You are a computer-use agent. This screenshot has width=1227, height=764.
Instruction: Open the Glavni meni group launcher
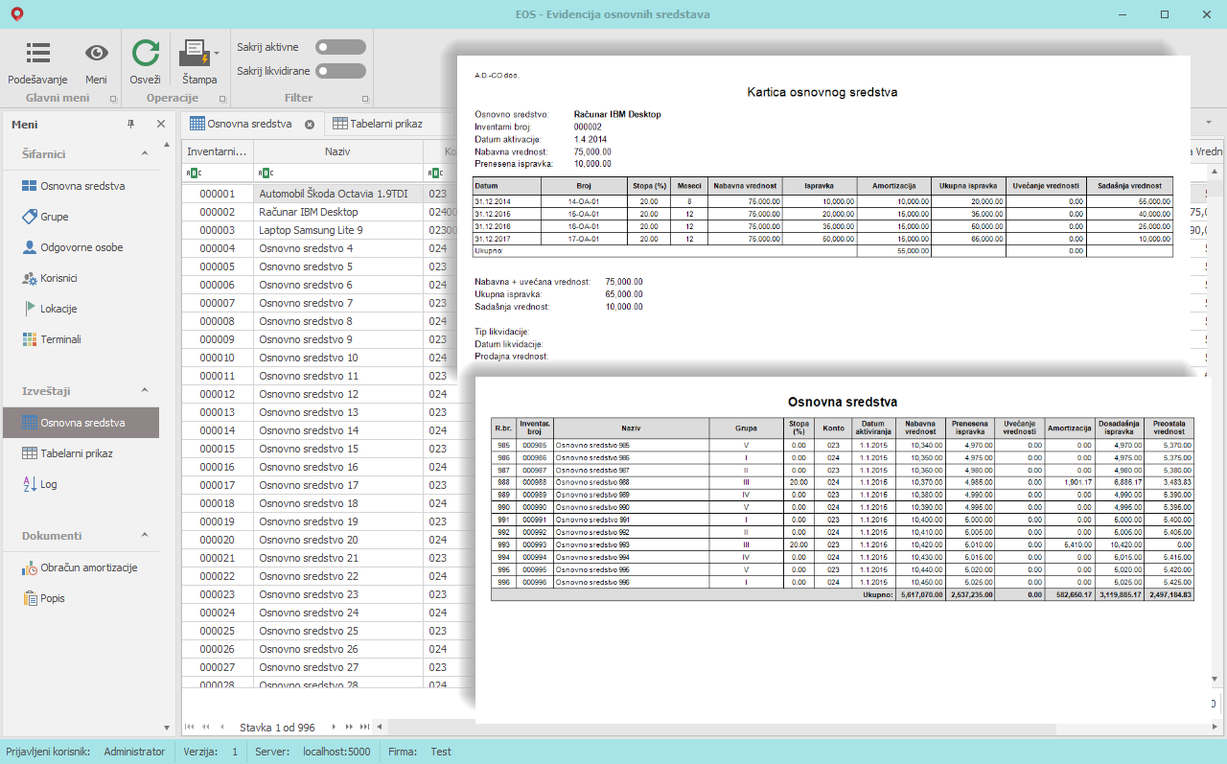[x=113, y=99]
